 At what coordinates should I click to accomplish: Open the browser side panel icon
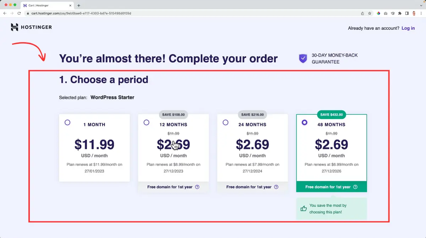pyautogui.click(x=407, y=13)
